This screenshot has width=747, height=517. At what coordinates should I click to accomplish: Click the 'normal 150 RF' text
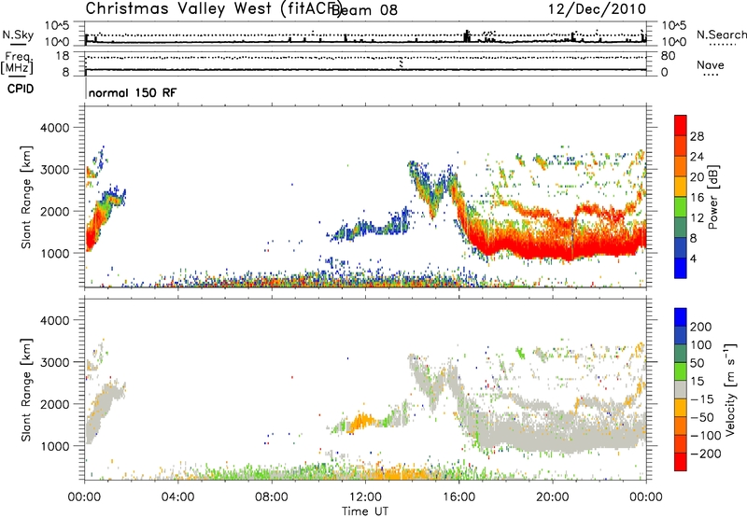click(x=133, y=92)
